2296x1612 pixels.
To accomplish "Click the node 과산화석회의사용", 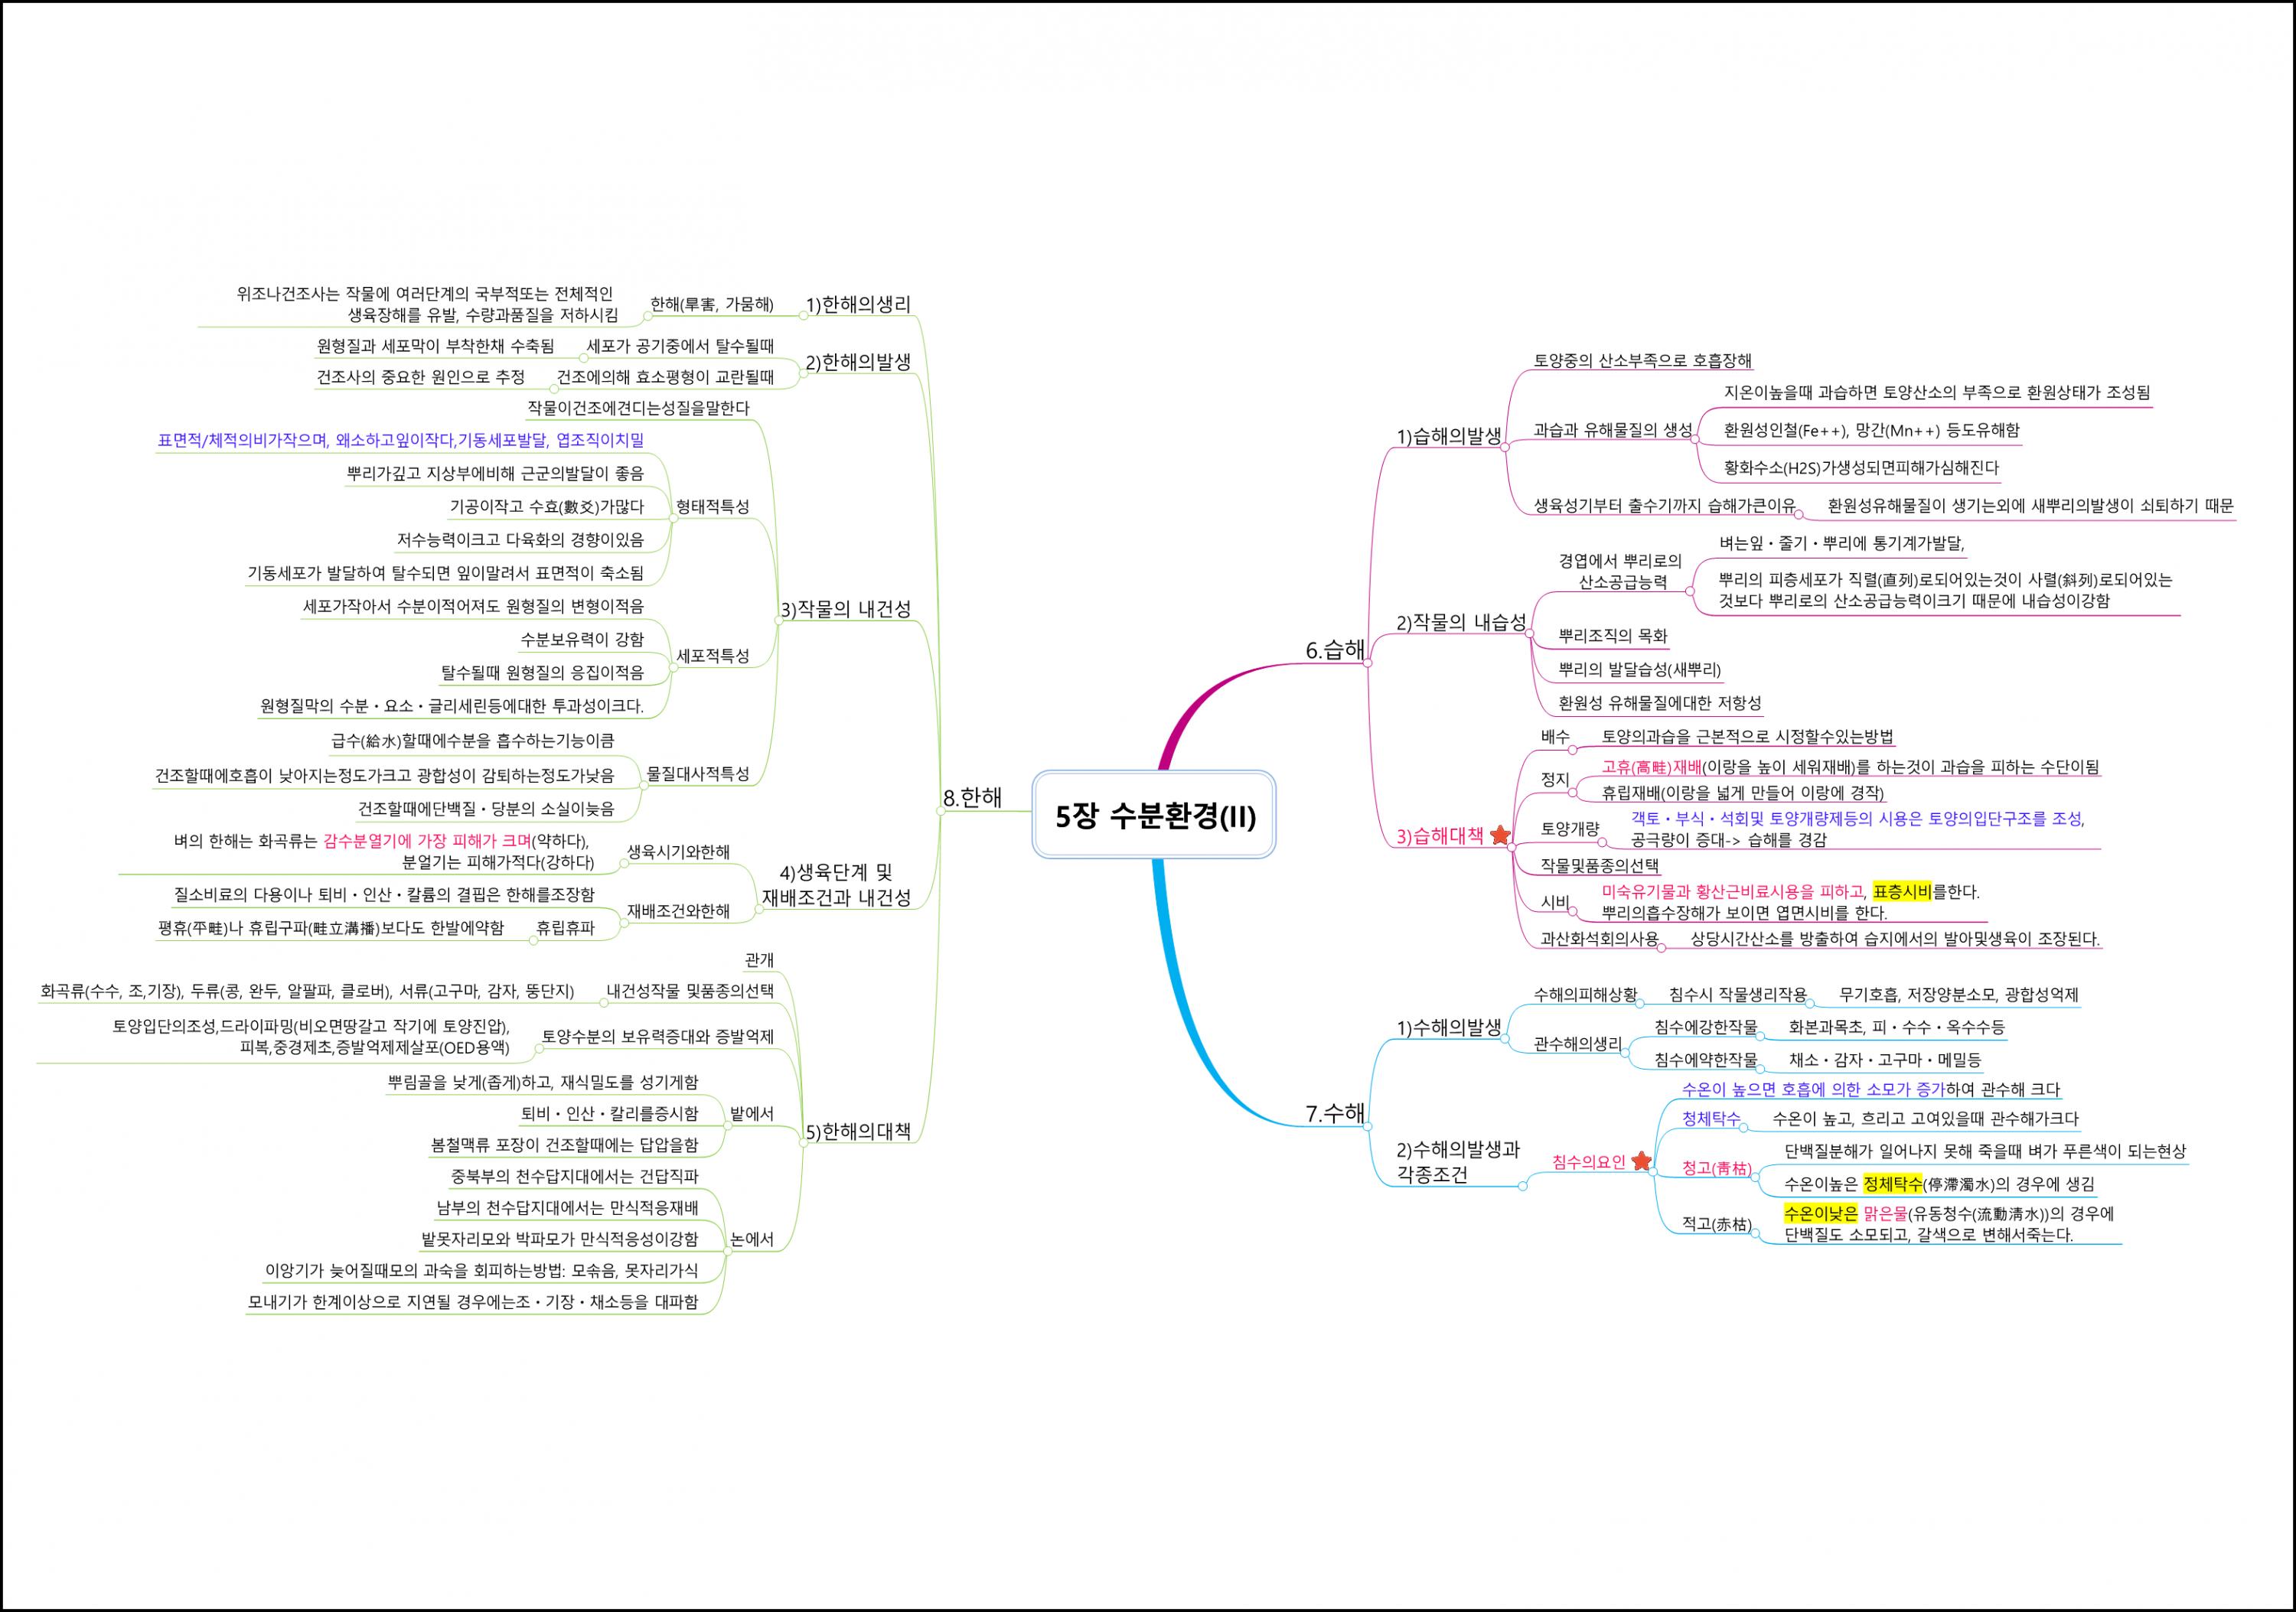I will click(1600, 939).
